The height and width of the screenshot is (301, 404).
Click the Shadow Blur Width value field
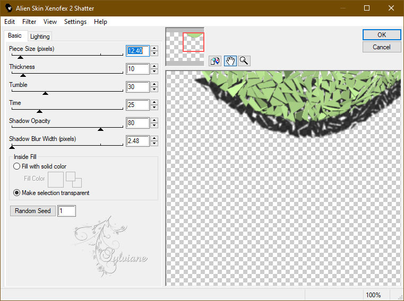[x=137, y=141]
